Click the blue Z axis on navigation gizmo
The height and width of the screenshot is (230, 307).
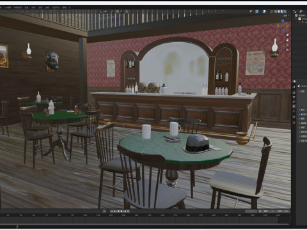pos(283,21)
